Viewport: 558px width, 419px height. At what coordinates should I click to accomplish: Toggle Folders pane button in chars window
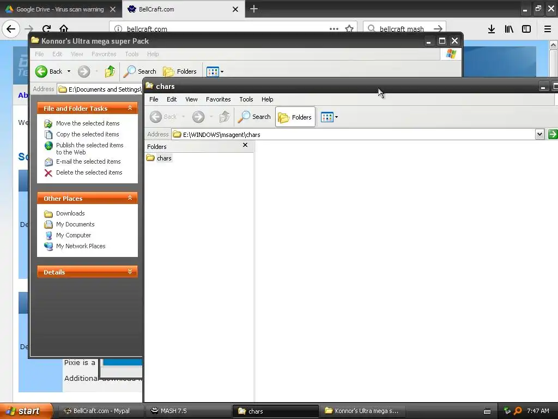click(x=295, y=117)
